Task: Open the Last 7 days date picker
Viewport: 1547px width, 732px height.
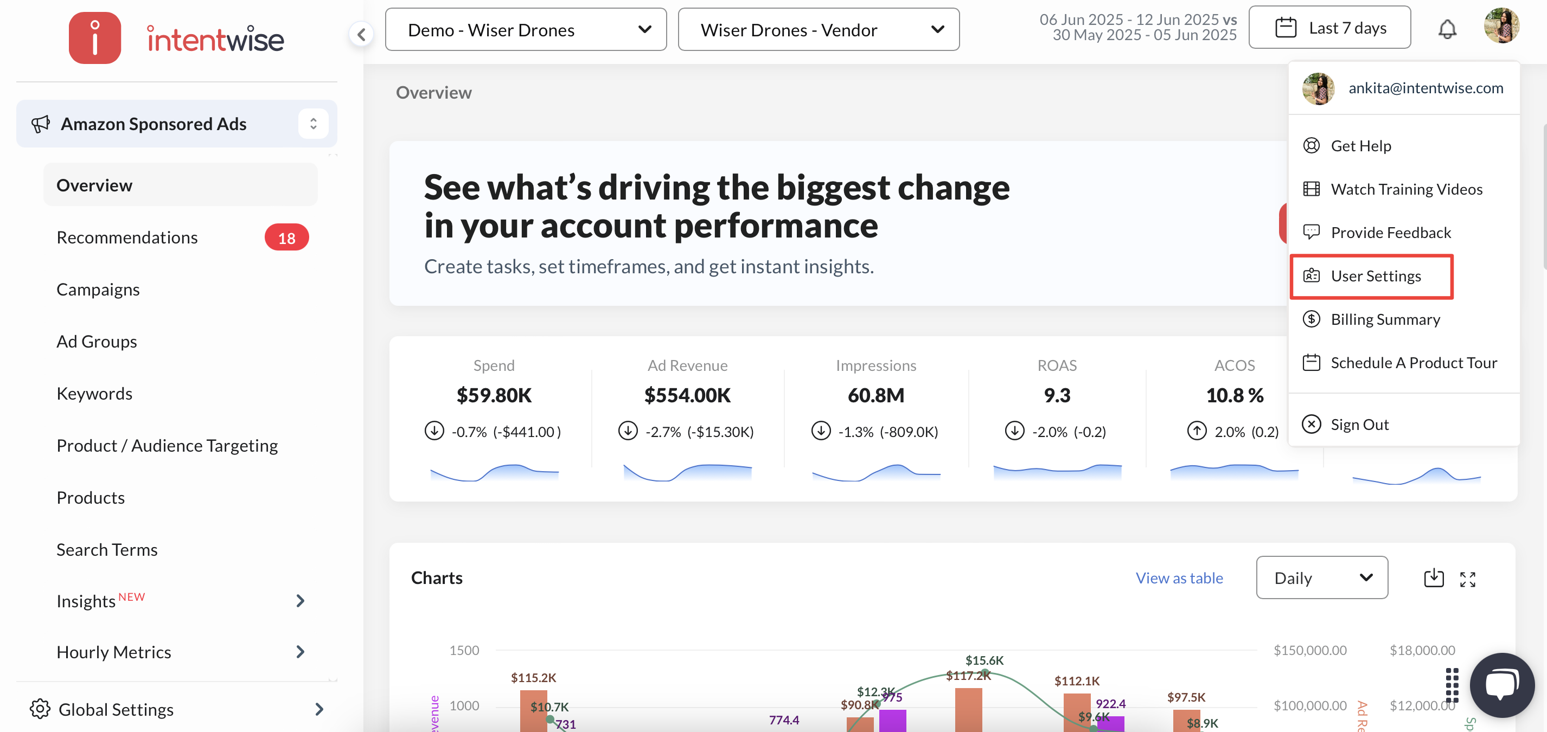Action: pyautogui.click(x=1329, y=28)
